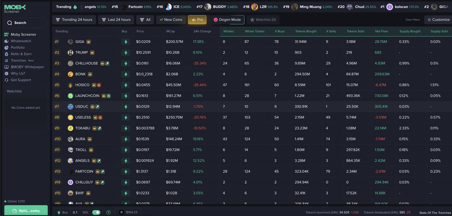Open Fartcoin #15 in trending ticker

click(131, 7)
